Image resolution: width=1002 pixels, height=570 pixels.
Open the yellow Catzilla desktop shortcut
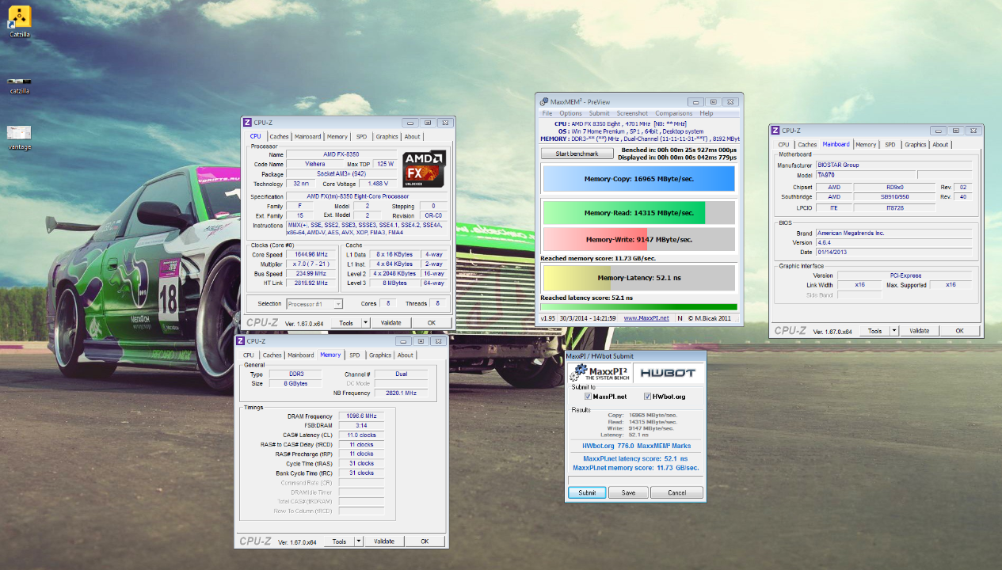click(19, 17)
